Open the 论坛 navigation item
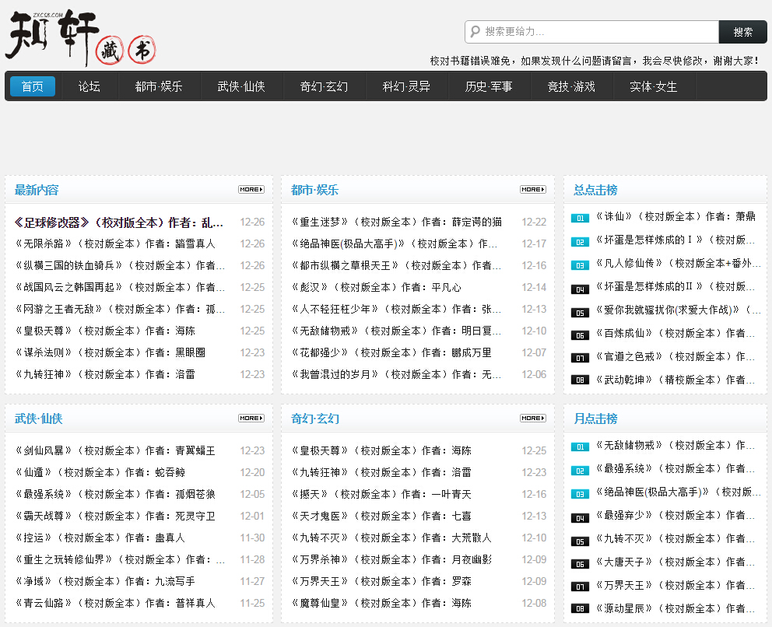 coord(89,86)
